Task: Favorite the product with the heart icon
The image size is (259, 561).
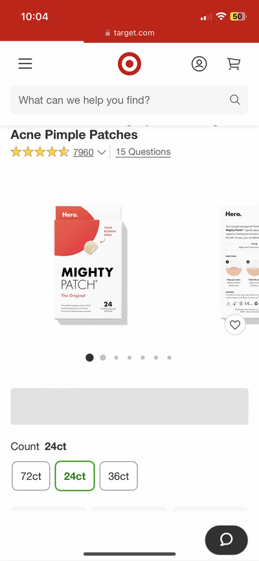Action: coord(234,325)
